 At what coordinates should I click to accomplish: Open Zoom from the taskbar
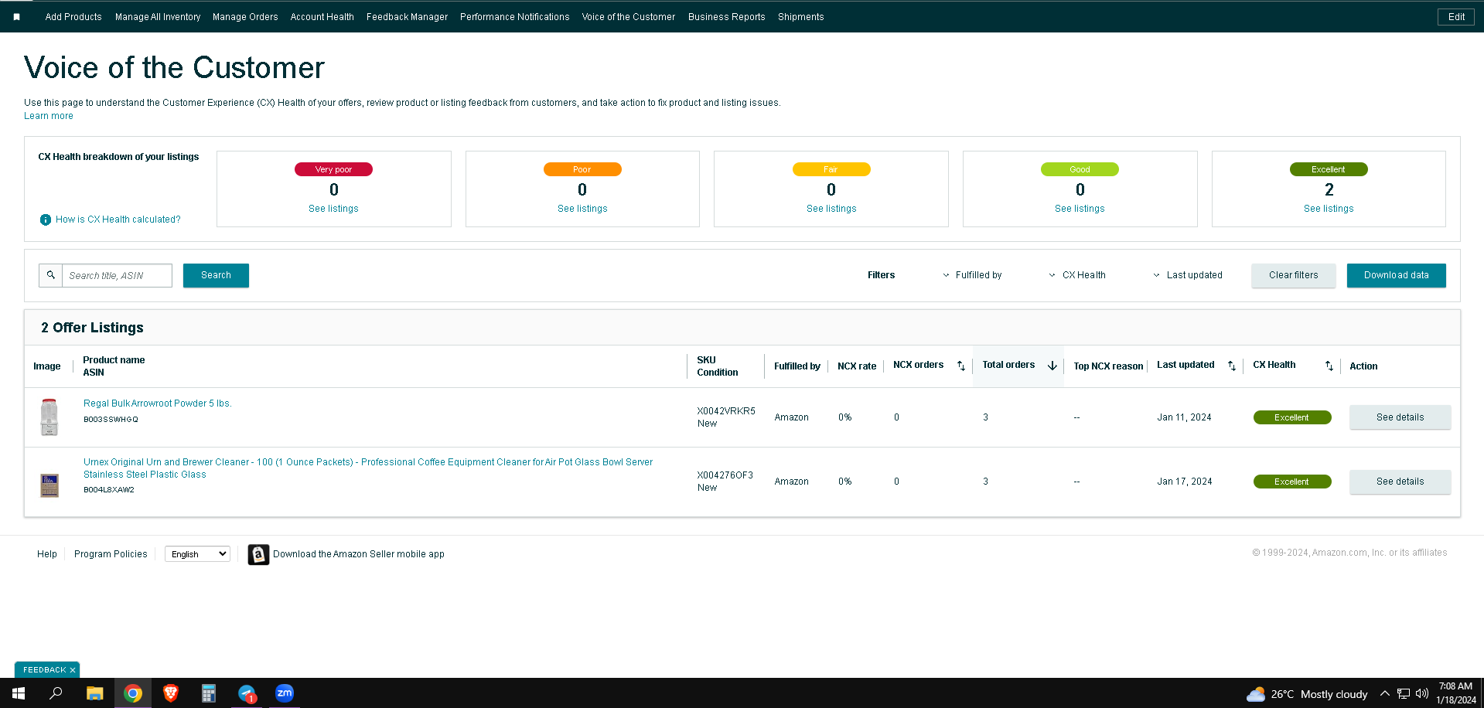pos(285,693)
